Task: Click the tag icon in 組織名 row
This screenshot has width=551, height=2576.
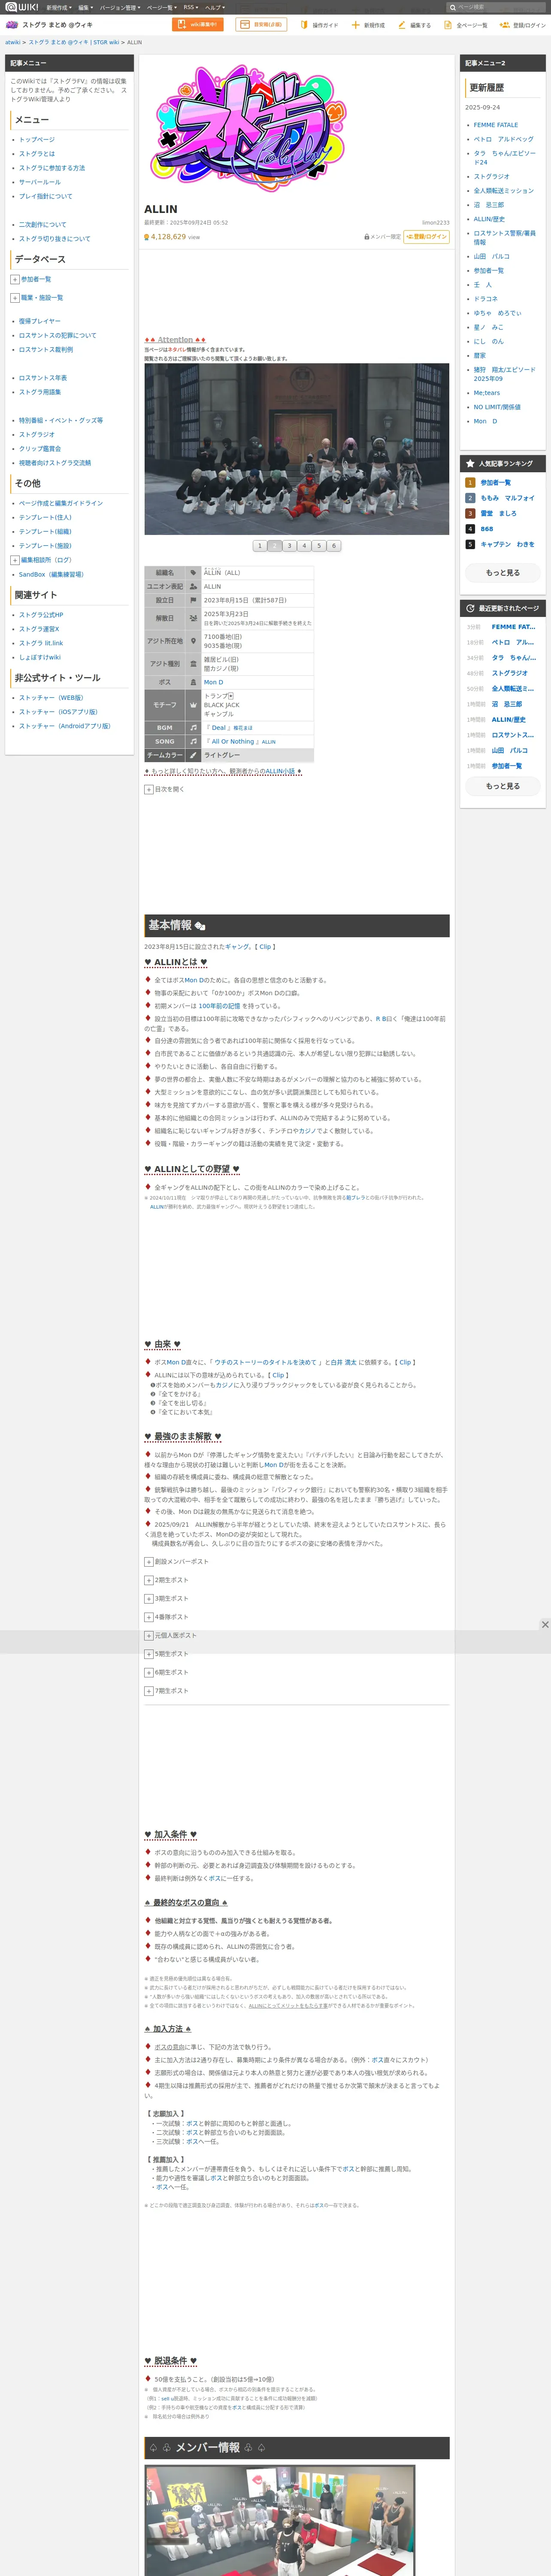Action: pos(193,573)
